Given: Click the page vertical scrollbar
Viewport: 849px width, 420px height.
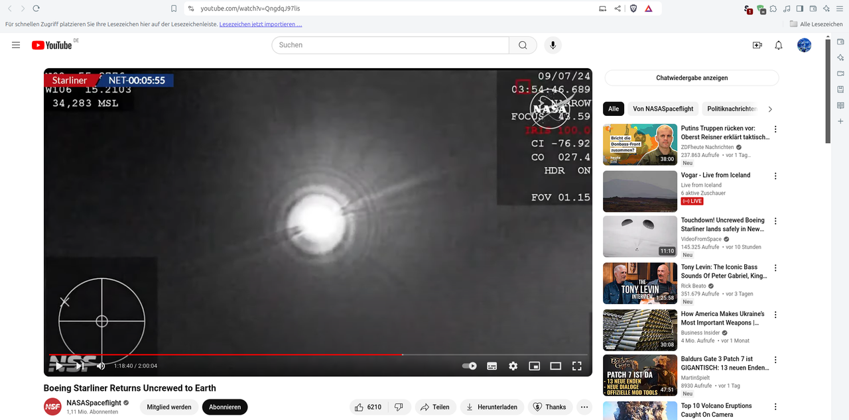Looking at the screenshot, I should tap(828, 91).
